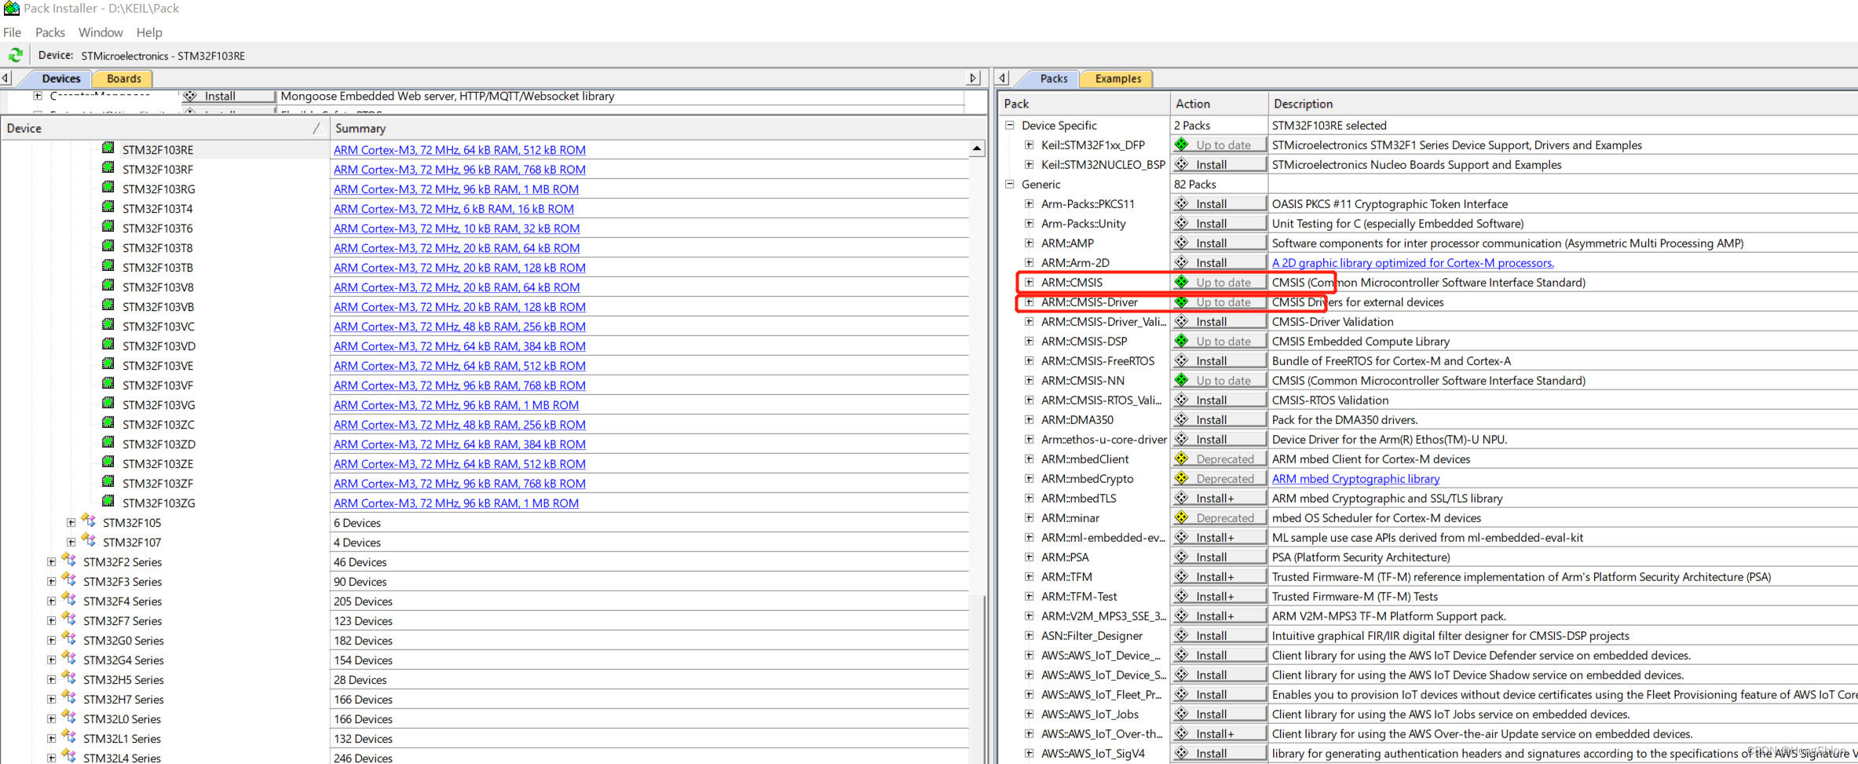Click the diamond icon for Keil::STM32NUCLEO_BSP
This screenshot has width=1858, height=764.
coord(1182,164)
